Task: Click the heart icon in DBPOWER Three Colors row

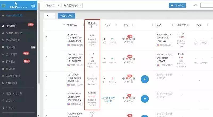Action: (x=127, y=79)
